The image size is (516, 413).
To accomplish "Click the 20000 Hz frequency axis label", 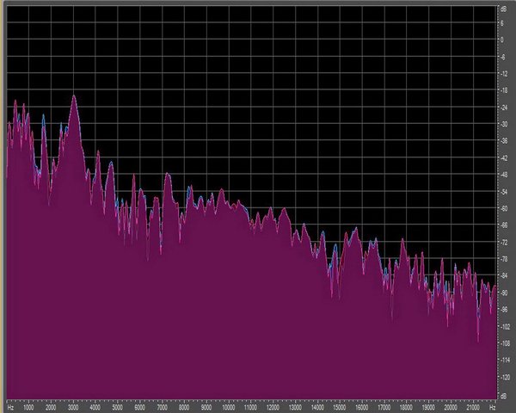I will click(x=451, y=408).
